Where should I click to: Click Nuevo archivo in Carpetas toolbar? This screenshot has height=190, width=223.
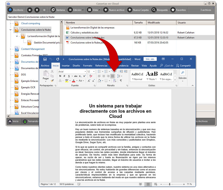pyautogui.click(x=114, y=10)
